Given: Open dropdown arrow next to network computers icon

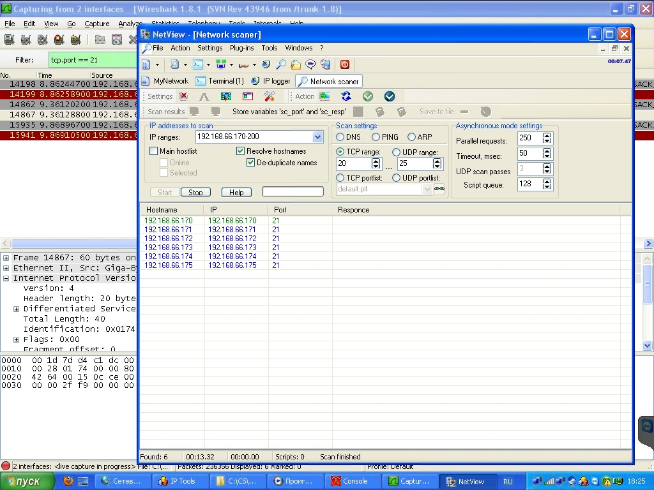Looking at the screenshot, I should (231, 65).
